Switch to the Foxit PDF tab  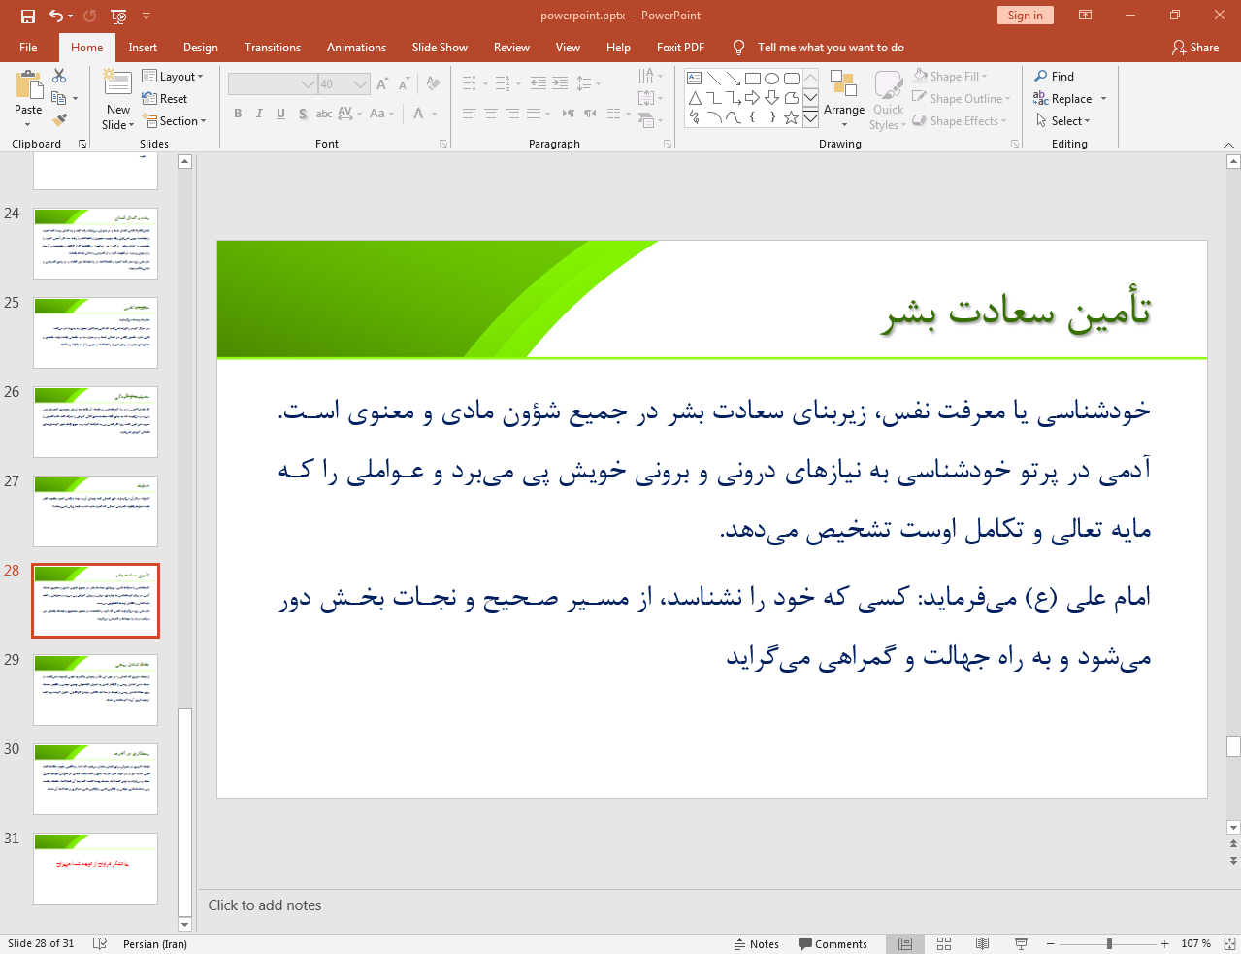(680, 48)
